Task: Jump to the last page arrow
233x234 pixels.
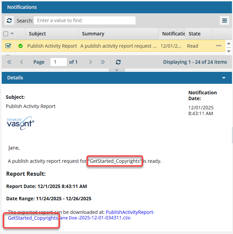Action: click(103, 62)
